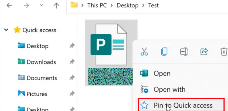Image resolution: width=228 pixels, height=111 pixels.
Task: Go back with the Back arrow
Action: (x=9, y=6)
